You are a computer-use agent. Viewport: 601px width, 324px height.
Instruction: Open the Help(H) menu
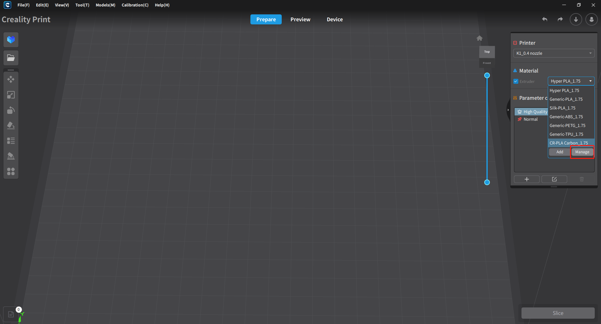pos(162,5)
